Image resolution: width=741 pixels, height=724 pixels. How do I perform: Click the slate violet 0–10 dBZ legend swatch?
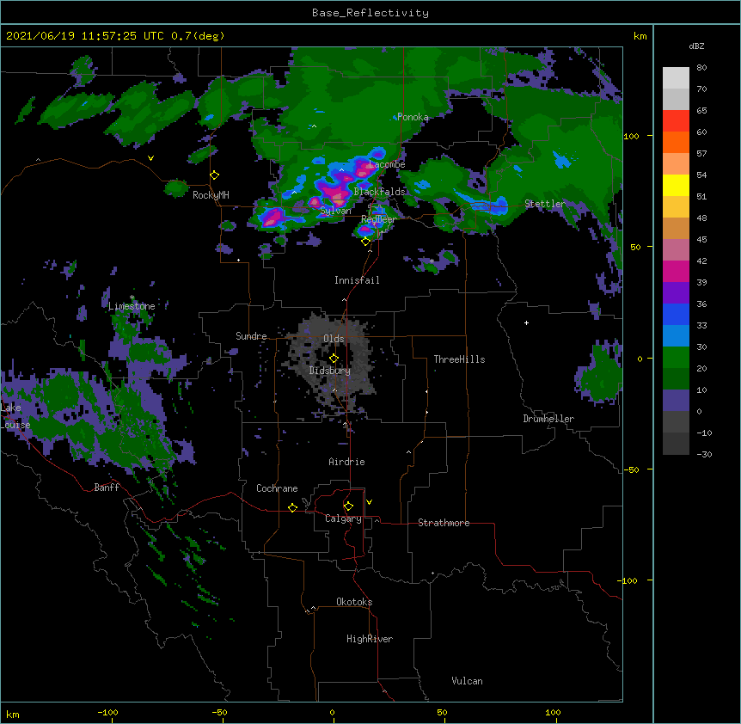click(x=676, y=401)
